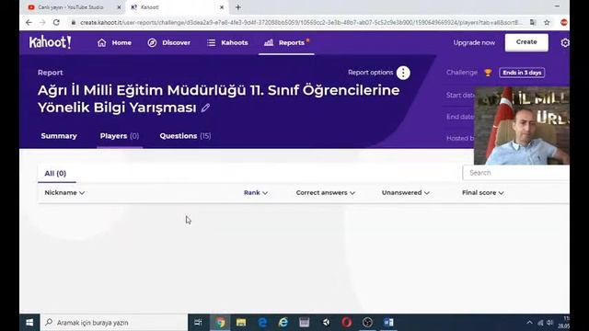Open the Reports section
This screenshot has height=331, width=589.
tap(286, 43)
